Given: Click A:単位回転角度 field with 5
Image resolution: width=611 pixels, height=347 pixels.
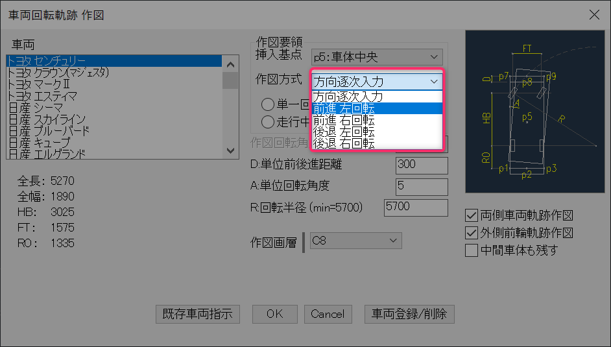Looking at the screenshot, I should (422, 187).
